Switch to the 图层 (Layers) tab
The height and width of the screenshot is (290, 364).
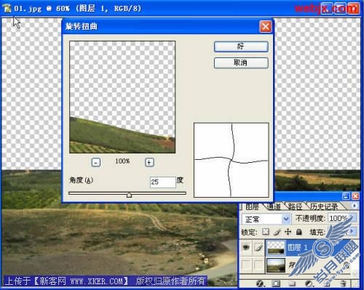253,206
